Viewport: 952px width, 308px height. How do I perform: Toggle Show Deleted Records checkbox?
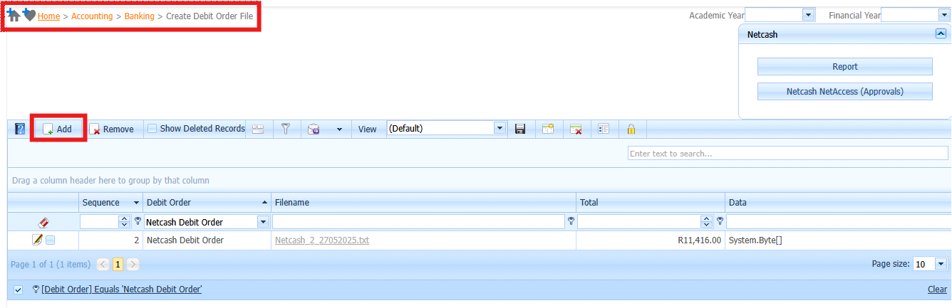[x=152, y=129]
